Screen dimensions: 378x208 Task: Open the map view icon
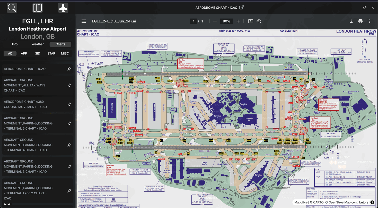[x=38, y=8]
